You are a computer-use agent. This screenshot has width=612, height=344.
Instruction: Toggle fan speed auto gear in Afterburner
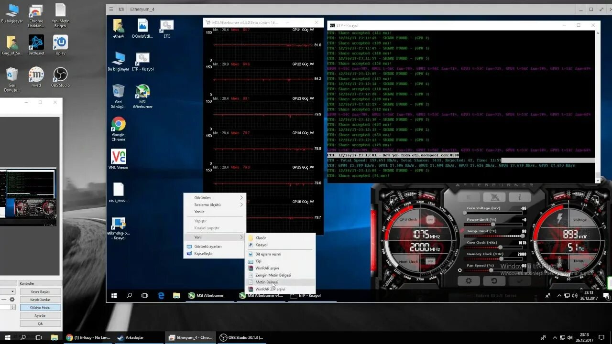(x=460, y=270)
